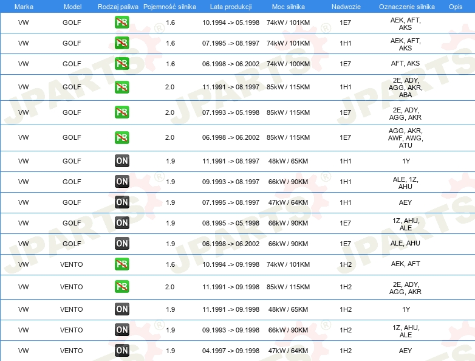Viewport: 475px width, 361px height.
Task: Click petrol icon in Golf 2.0 07.1993 row
Action: (121, 112)
